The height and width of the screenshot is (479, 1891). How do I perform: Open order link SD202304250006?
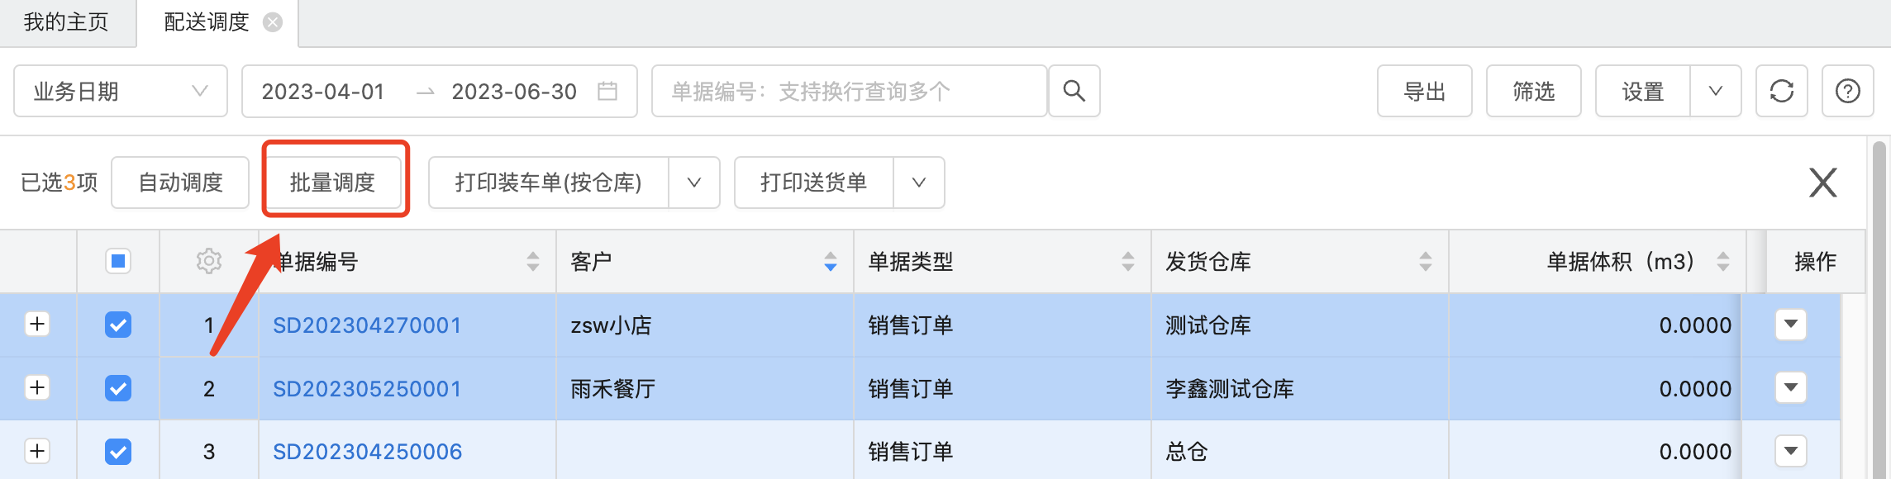(x=367, y=452)
